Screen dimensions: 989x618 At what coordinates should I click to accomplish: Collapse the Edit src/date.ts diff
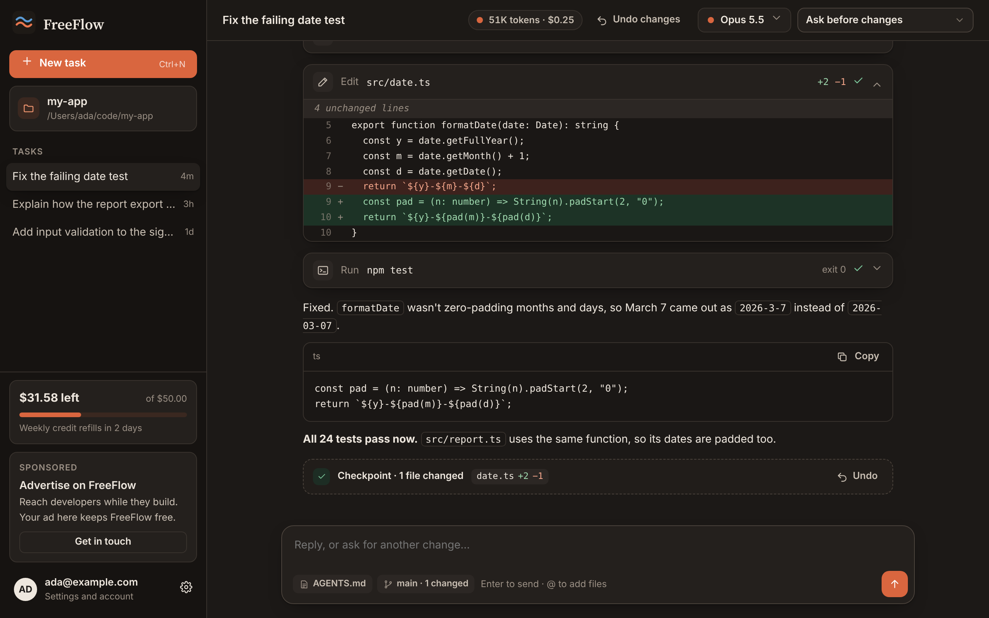point(877,85)
